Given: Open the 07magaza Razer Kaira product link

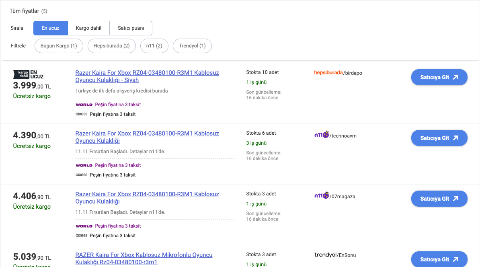Looking at the screenshot, I should [x=147, y=197].
